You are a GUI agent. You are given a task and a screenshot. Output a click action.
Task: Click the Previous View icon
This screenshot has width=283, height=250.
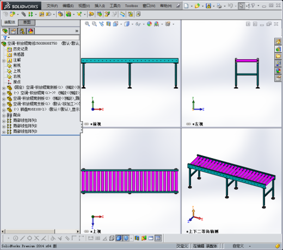101,24
